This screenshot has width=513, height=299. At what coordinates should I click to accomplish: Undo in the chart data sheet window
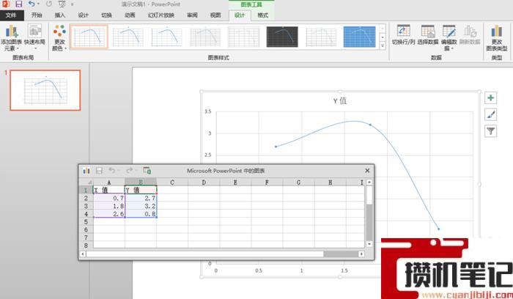point(112,171)
